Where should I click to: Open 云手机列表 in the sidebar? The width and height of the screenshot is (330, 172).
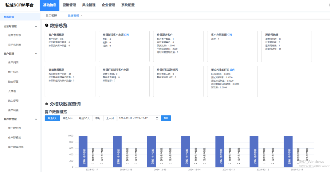pyautogui.click(x=14, y=45)
